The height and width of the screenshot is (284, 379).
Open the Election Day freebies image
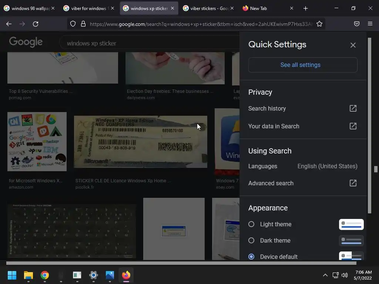tap(175, 68)
